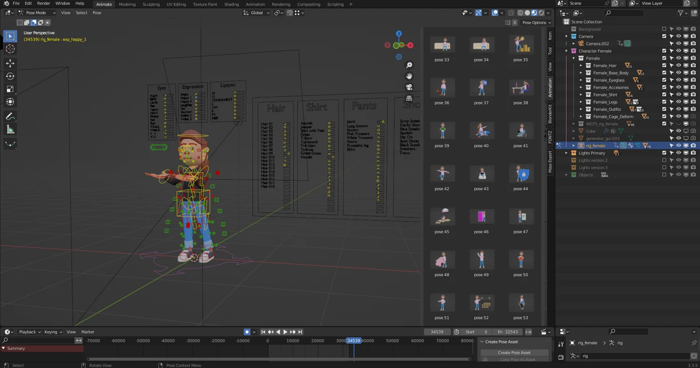The width and height of the screenshot is (700, 368).
Task: Open the Marker menu in timeline
Action: (x=88, y=332)
